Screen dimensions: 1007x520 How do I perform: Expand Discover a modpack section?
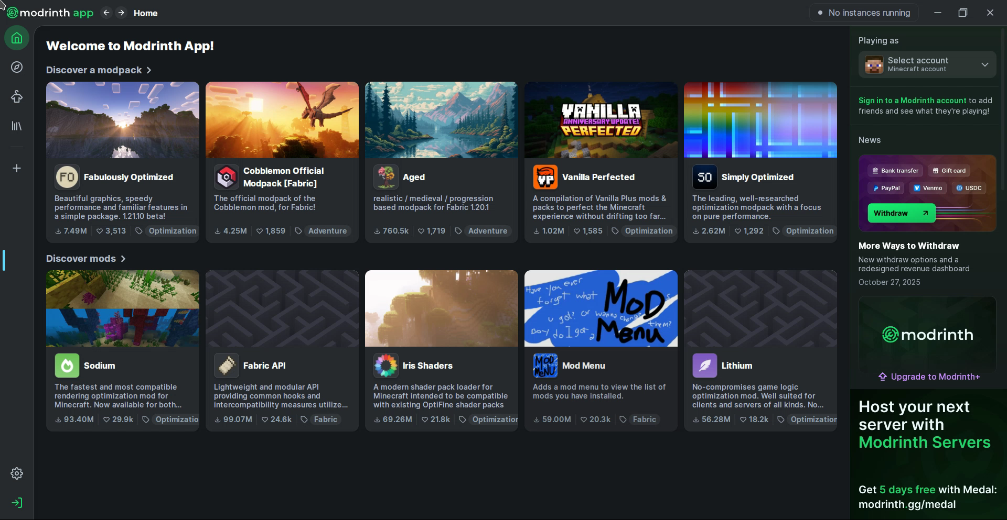click(x=99, y=70)
